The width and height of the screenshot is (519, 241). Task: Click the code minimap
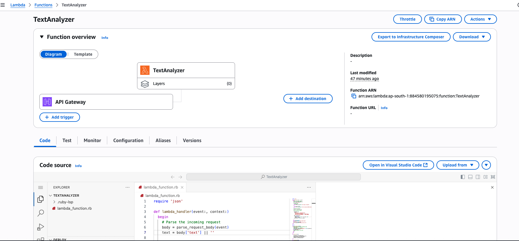coord(301,219)
